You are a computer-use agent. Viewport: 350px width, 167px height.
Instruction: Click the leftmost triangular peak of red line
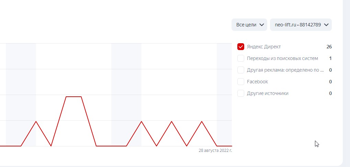click(36, 121)
